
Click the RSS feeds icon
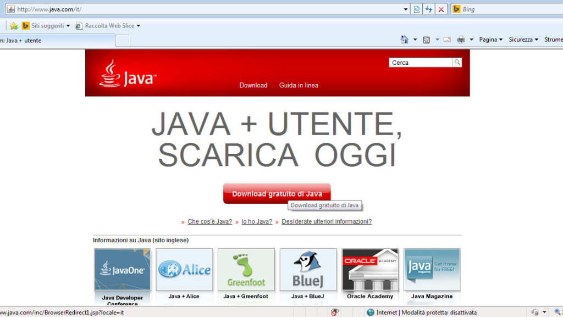pyautogui.click(x=426, y=40)
